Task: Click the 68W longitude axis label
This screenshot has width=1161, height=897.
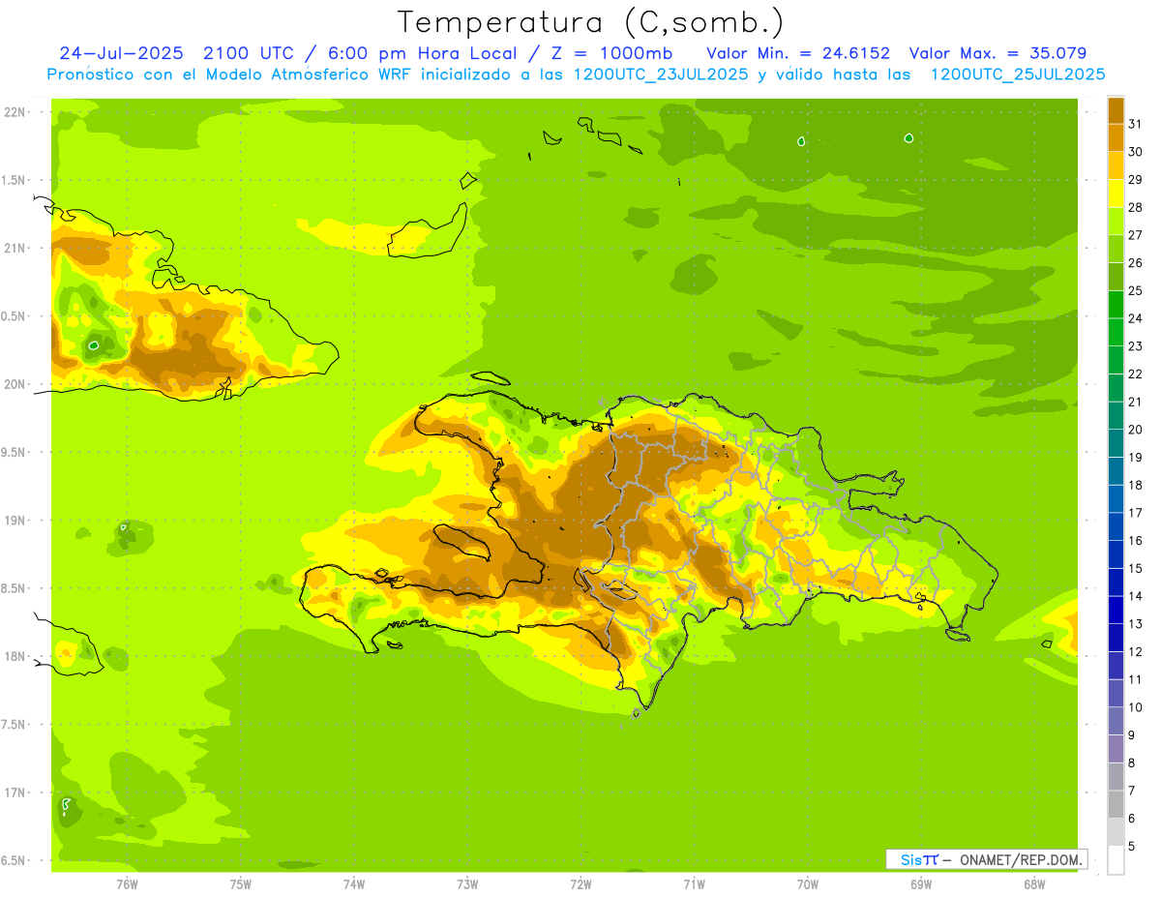Action: pos(1034,883)
